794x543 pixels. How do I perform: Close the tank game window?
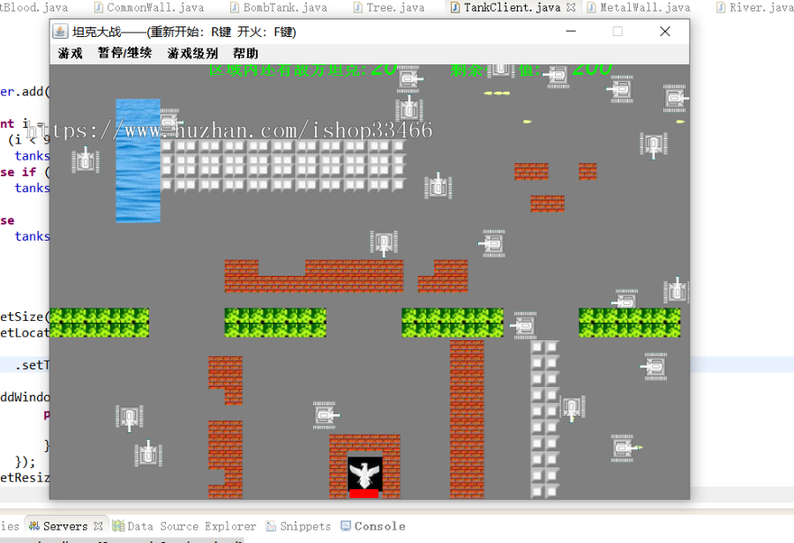click(665, 32)
